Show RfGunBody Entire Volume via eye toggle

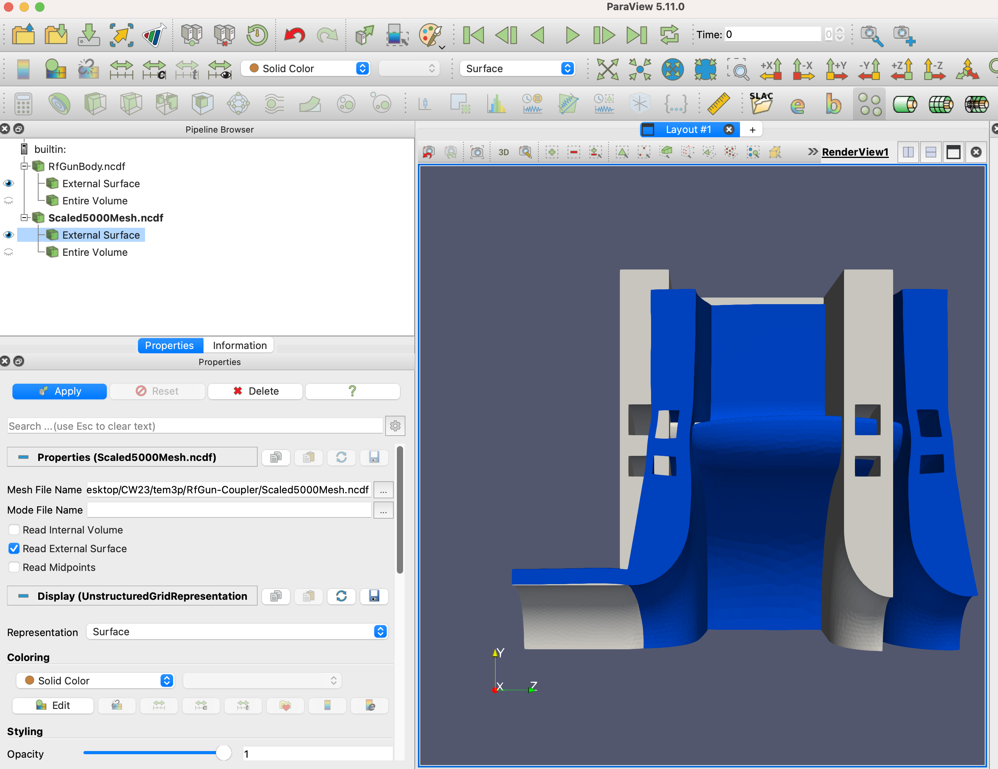point(8,201)
